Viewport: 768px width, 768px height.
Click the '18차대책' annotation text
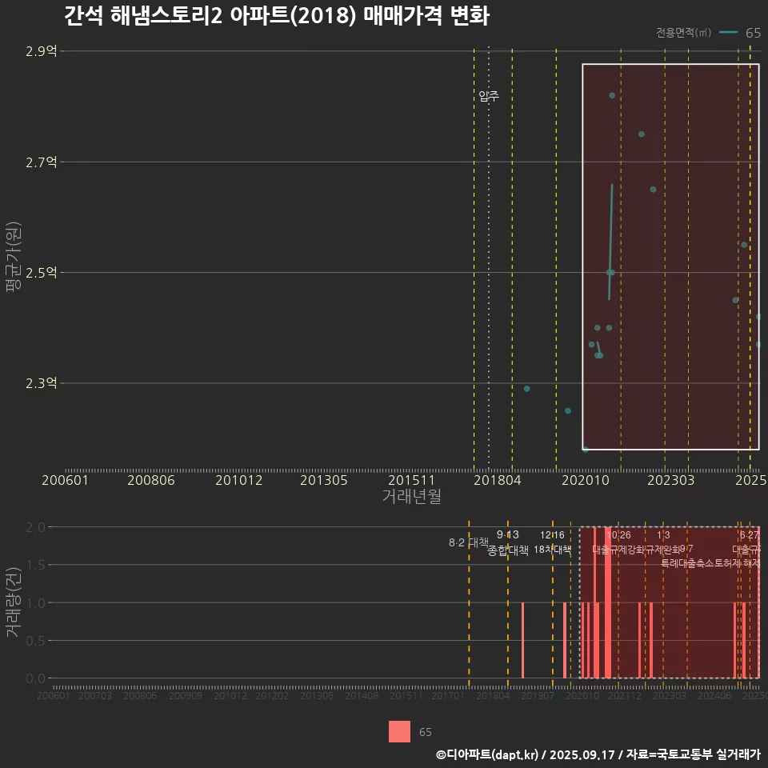pyautogui.click(x=553, y=550)
